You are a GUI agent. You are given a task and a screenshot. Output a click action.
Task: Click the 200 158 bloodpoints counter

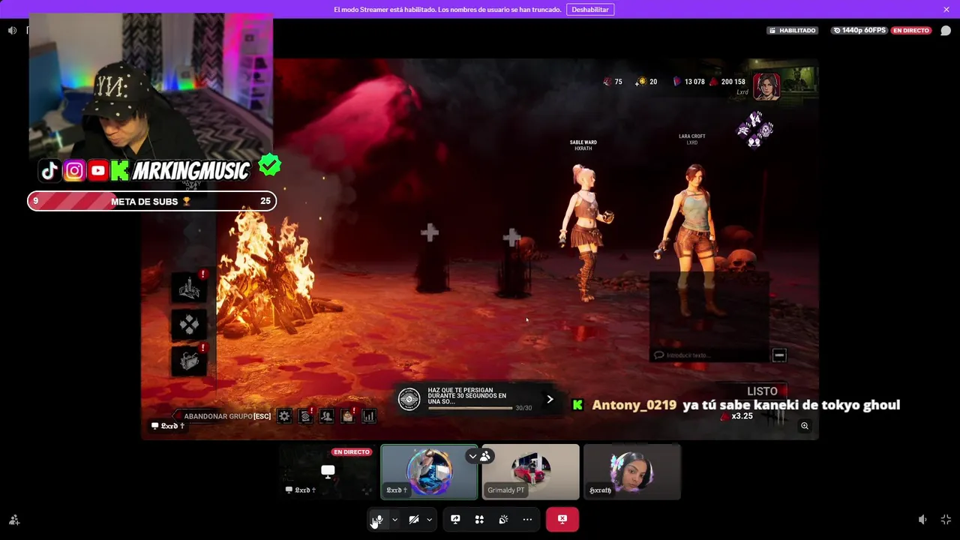727,82
